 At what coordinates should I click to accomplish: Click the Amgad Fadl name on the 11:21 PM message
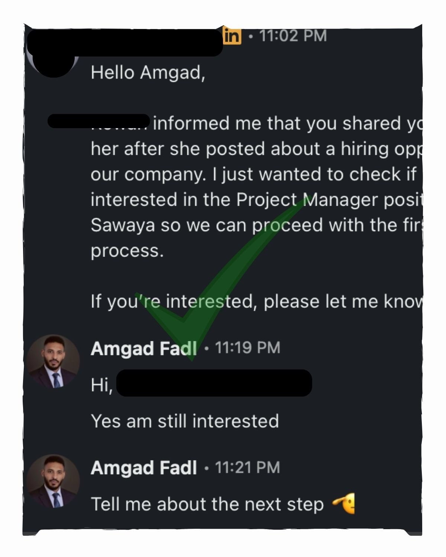pos(143,468)
